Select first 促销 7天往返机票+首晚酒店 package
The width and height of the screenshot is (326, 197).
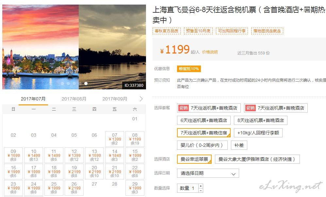coord(209,108)
